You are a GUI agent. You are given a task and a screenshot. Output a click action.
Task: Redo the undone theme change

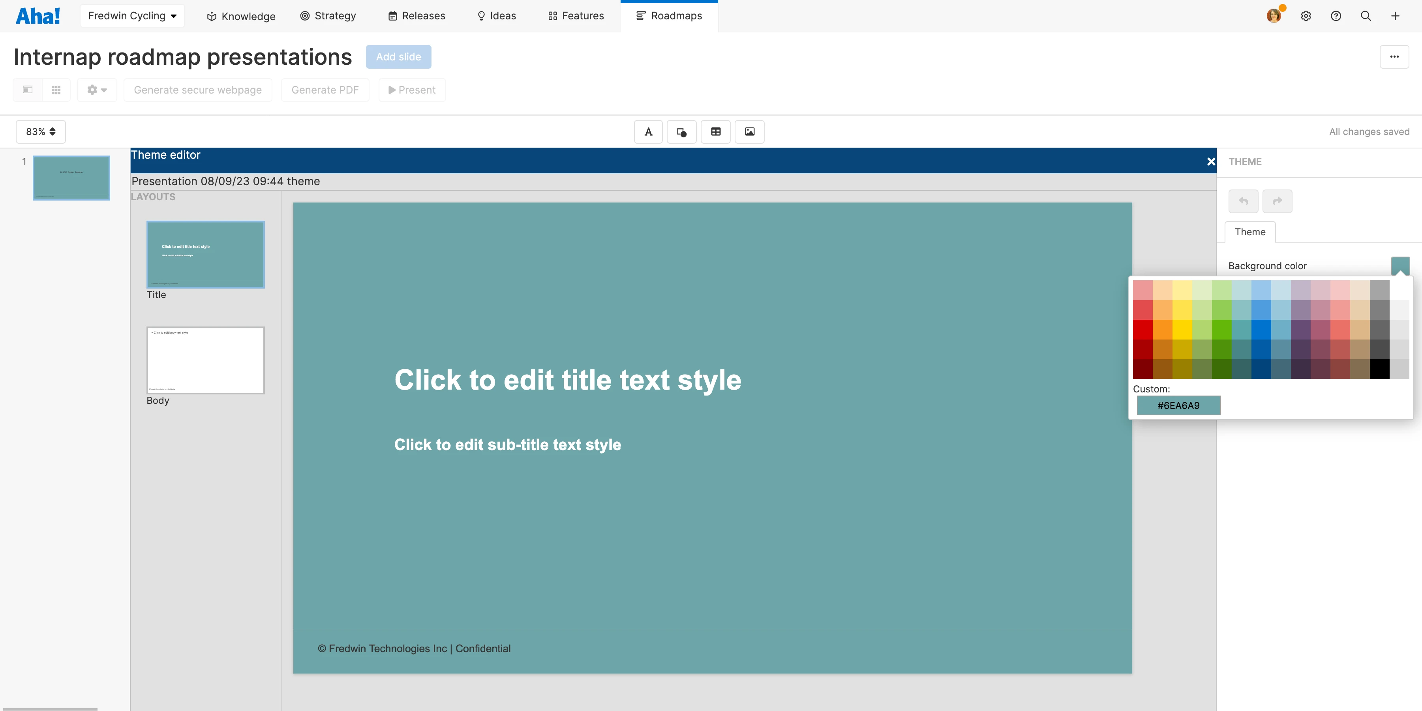tap(1277, 201)
